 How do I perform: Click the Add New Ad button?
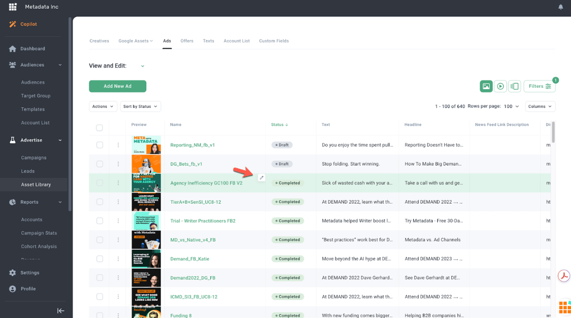(x=117, y=86)
